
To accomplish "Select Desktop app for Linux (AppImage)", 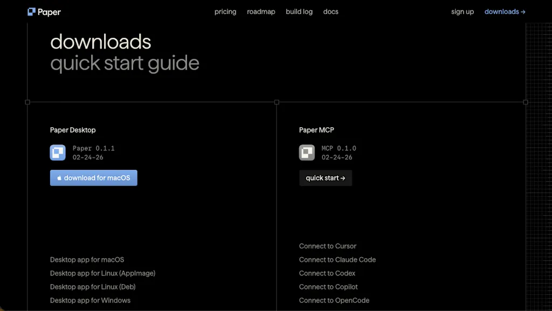I will (x=103, y=273).
